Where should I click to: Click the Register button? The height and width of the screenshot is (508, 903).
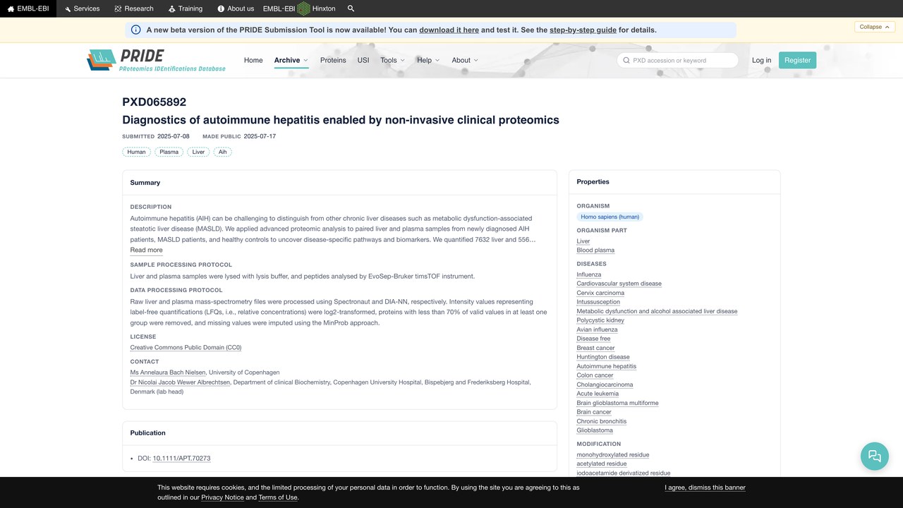coord(798,60)
